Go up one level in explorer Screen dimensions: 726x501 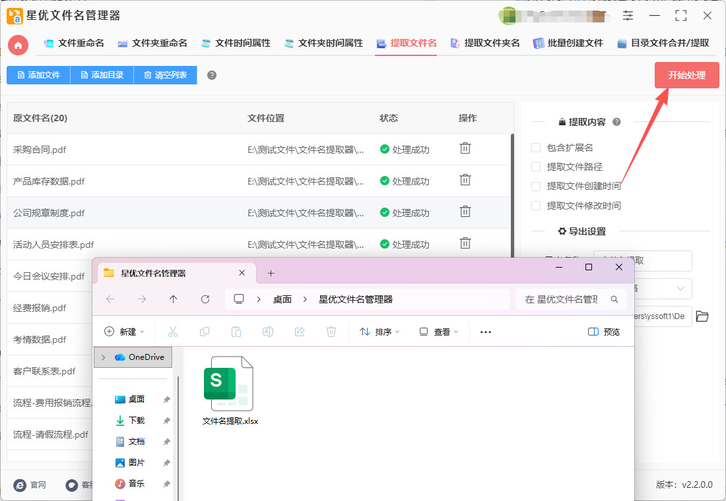tap(174, 299)
